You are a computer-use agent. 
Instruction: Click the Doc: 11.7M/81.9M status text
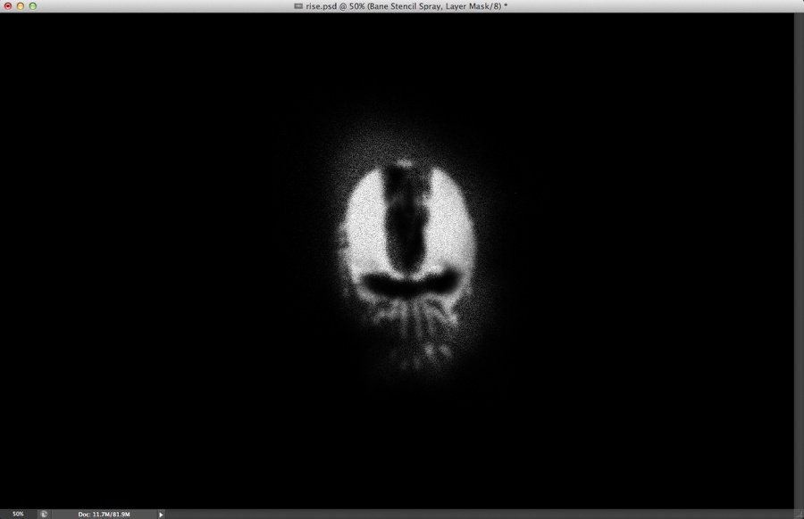[x=104, y=514]
